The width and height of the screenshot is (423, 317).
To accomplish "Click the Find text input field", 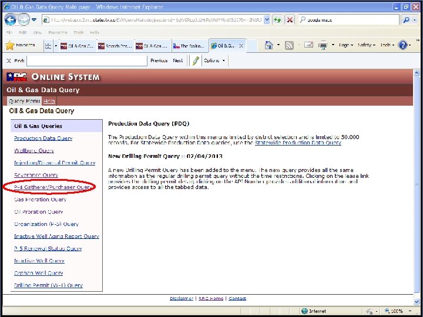I will click(x=87, y=60).
